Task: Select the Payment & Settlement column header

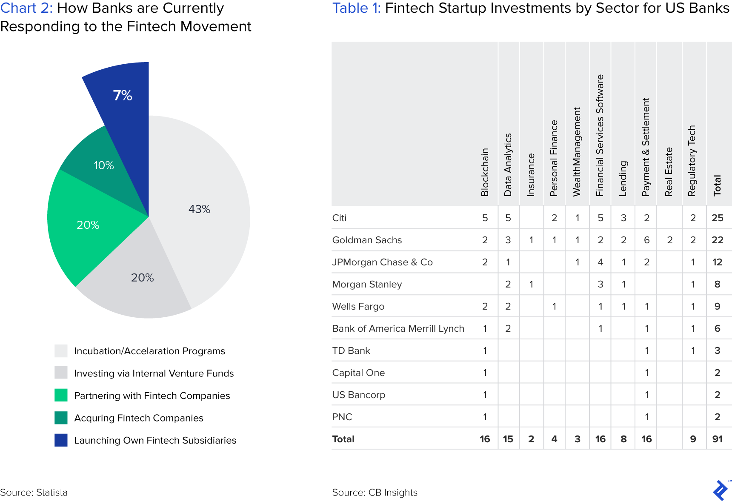Action: tap(646, 147)
